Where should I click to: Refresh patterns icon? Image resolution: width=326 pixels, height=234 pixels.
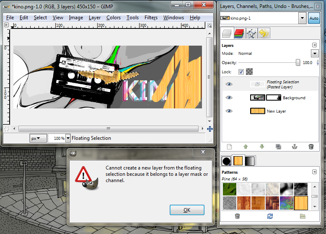click(x=270, y=216)
